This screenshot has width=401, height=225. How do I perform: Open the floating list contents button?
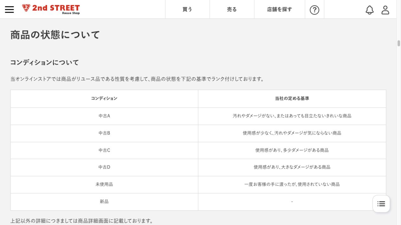tap(381, 204)
